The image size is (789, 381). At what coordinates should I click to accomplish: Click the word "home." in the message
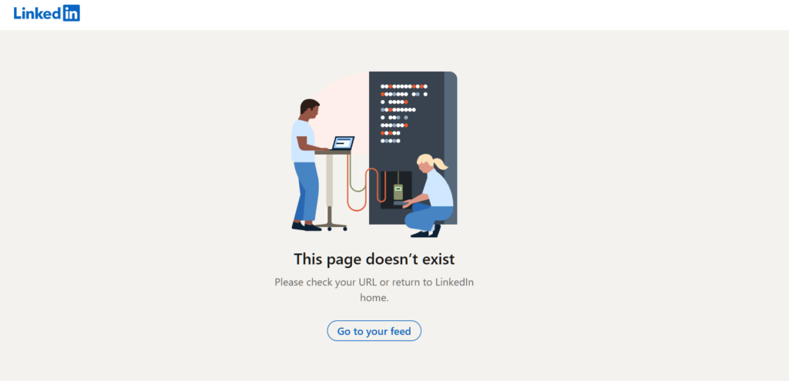coord(374,298)
